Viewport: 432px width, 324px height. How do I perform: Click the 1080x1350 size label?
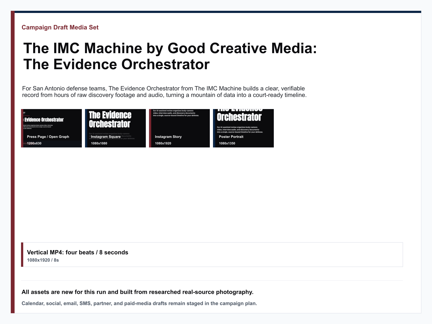227,143
